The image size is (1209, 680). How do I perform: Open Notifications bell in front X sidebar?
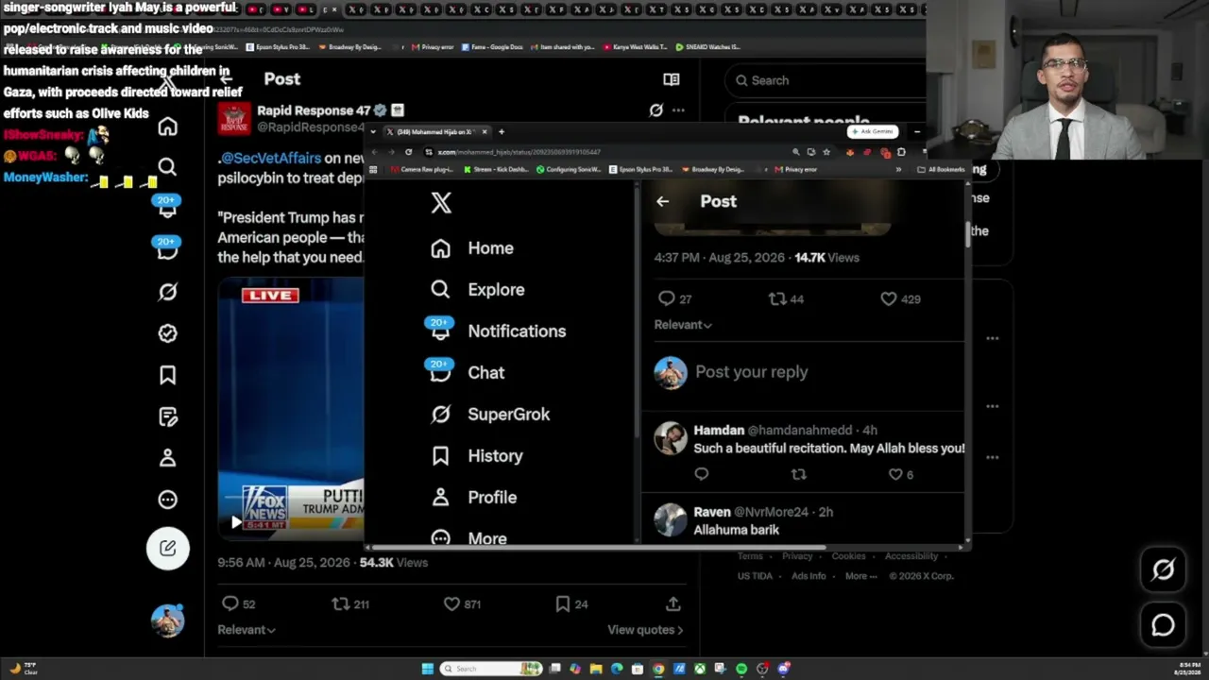click(440, 331)
